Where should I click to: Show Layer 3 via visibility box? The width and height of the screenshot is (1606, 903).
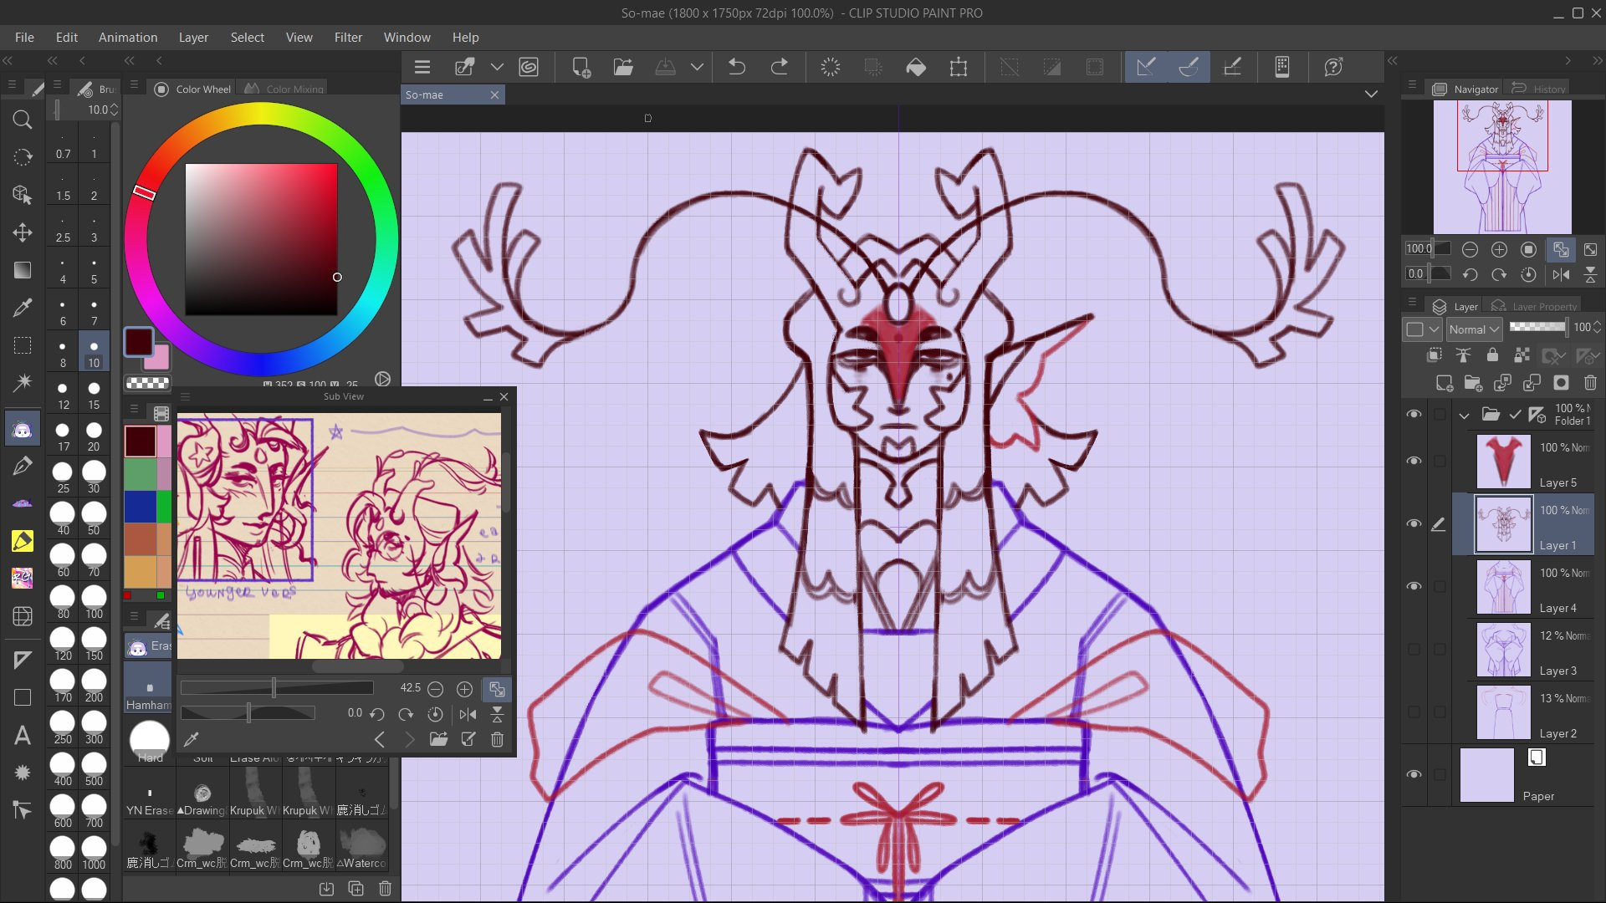(x=1414, y=649)
